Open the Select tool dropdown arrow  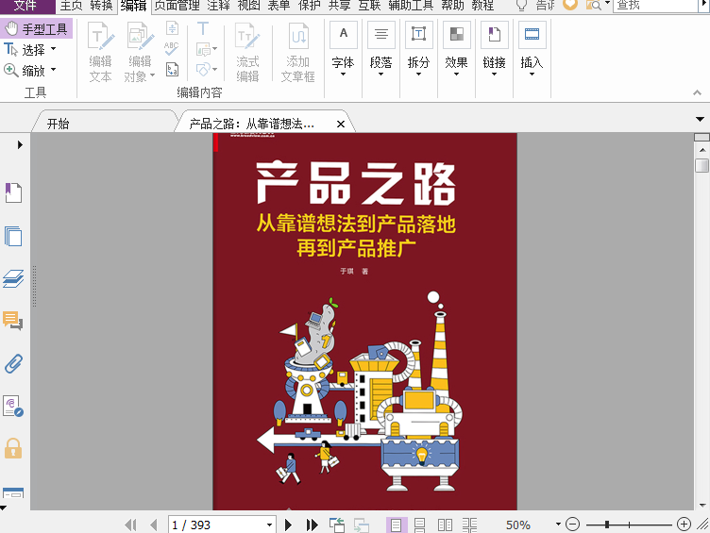click(x=54, y=49)
